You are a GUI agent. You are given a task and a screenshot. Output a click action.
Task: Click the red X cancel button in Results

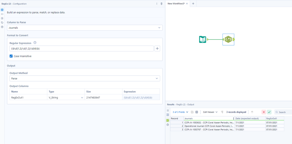coord(264,112)
